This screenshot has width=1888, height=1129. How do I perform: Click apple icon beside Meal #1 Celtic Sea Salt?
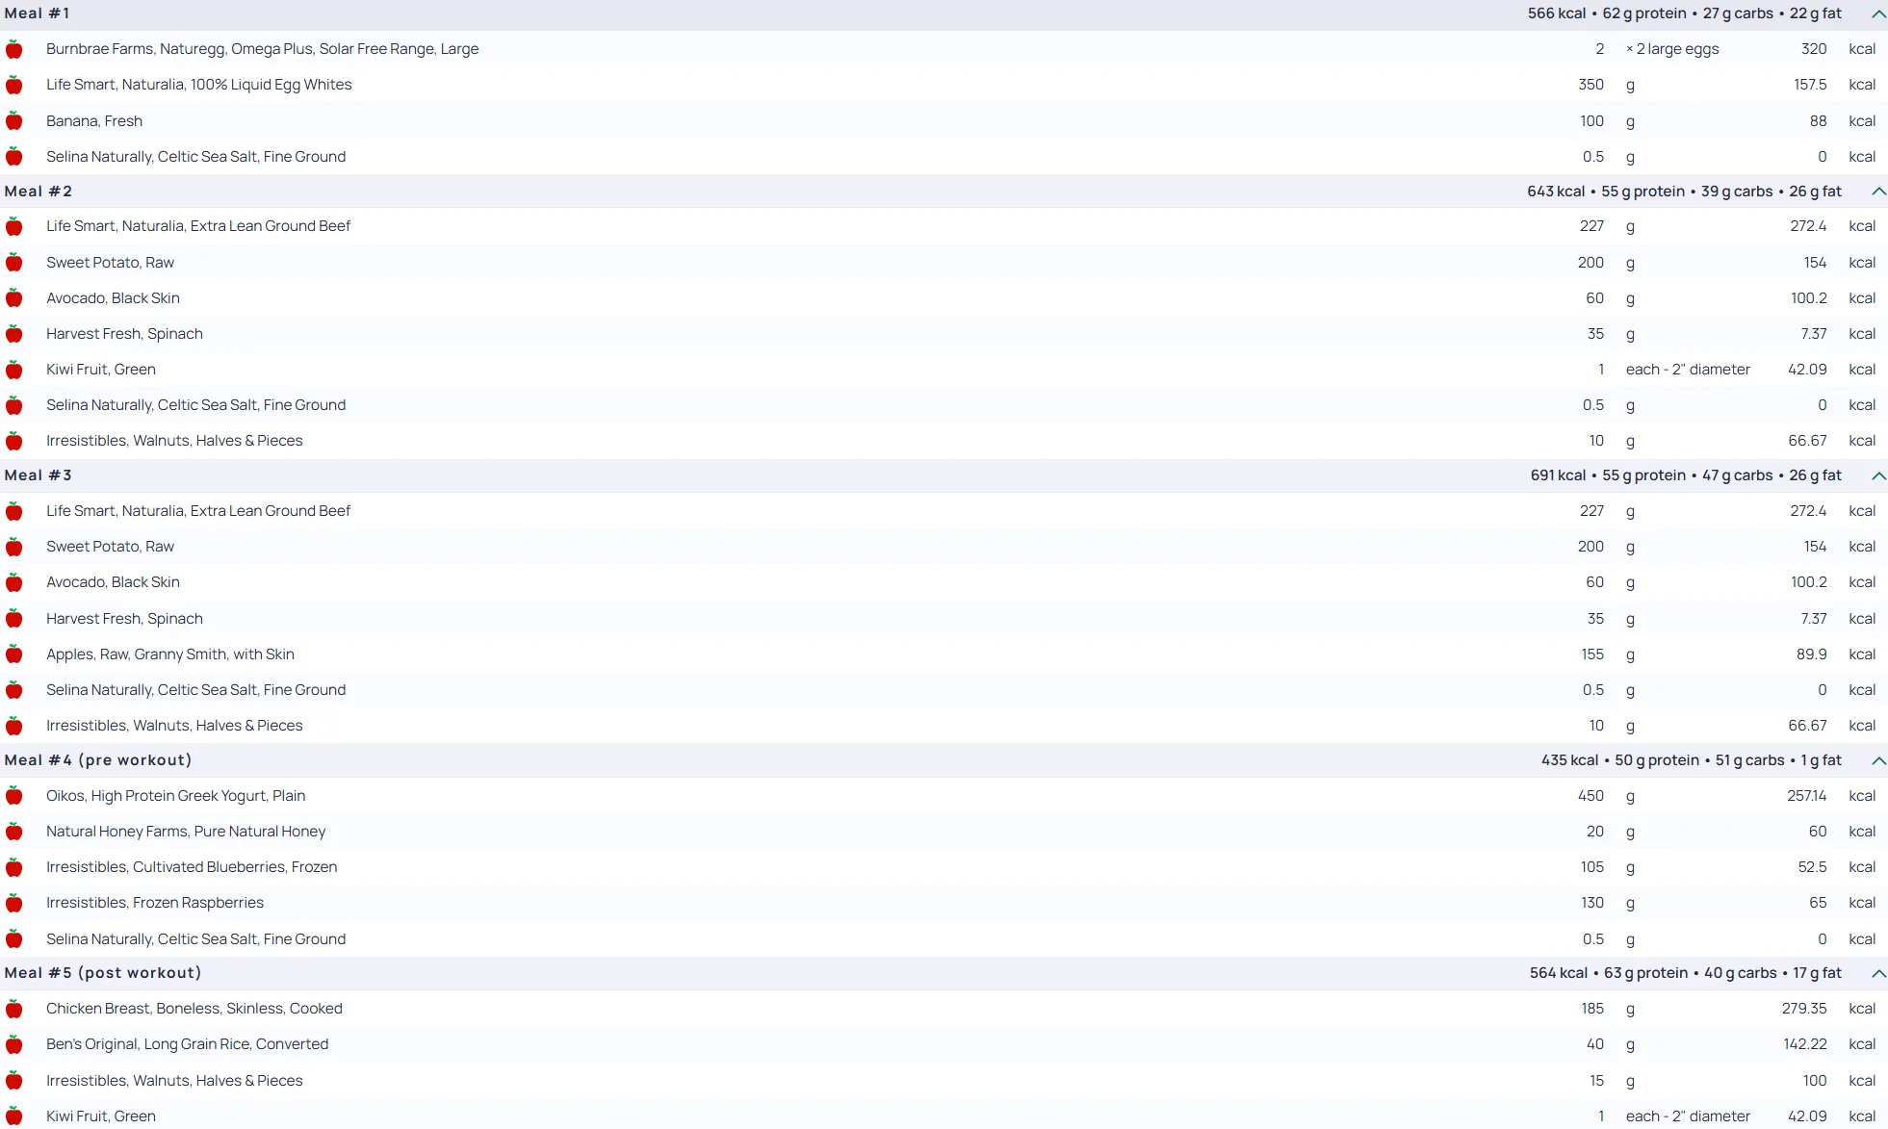pyautogui.click(x=14, y=157)
